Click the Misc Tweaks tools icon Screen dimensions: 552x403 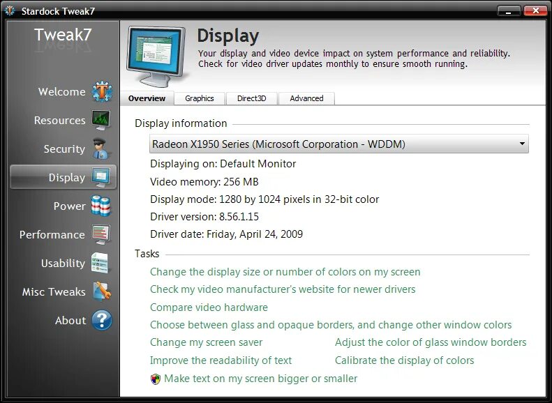102,291
